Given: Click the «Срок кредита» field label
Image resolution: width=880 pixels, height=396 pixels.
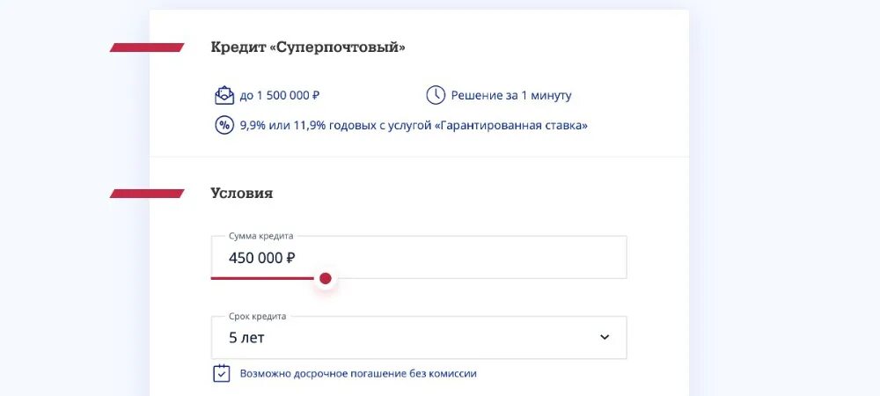Looking at the screenshot, I should point(258,317).
